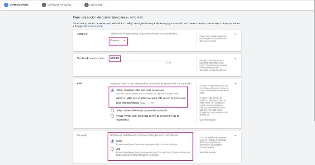Screen dimensions: 315x165
Task: Collapse the Nombre de la conversión section
Action: 235,59
